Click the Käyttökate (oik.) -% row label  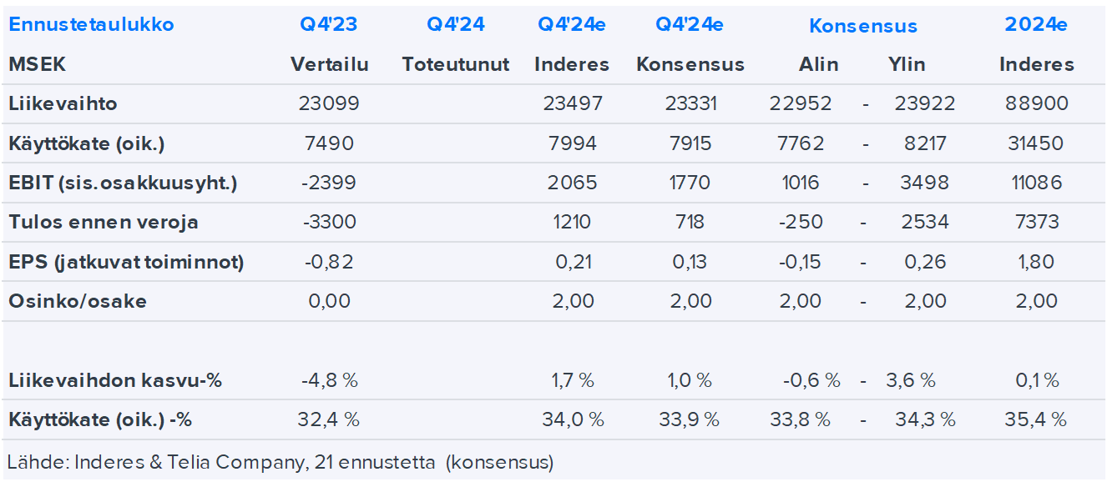100,420
